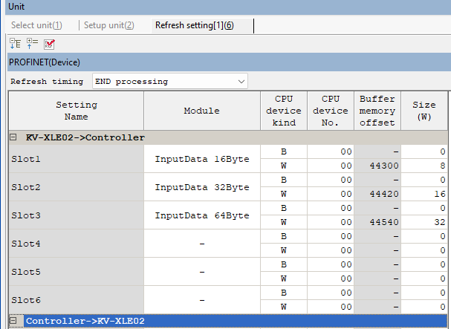Collapse the Controller->KV-XLE02 group
451x329 pixels.
[13, 321]
